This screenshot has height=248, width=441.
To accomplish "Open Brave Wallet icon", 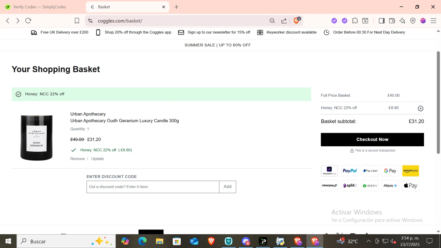I will click(392, 21).
